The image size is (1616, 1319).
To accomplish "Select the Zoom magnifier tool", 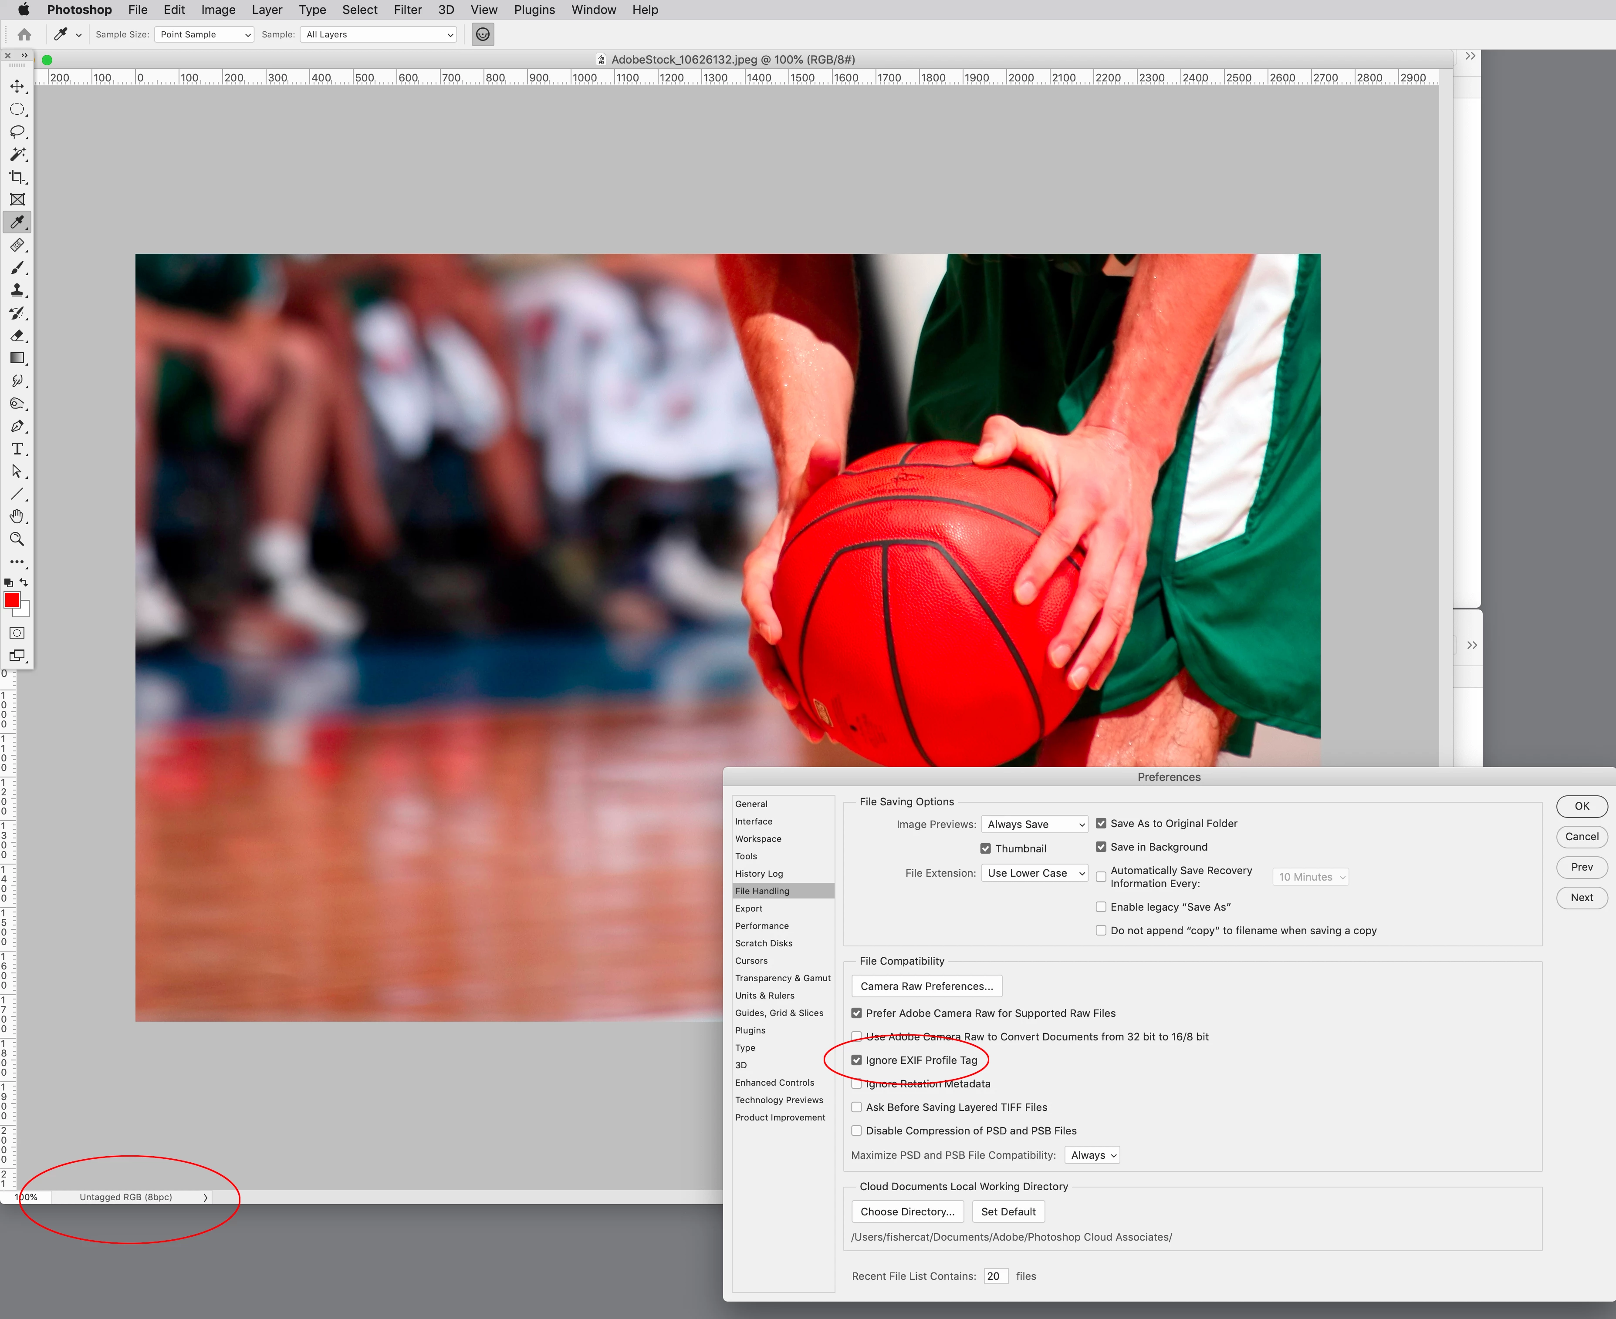I will 17,539.
